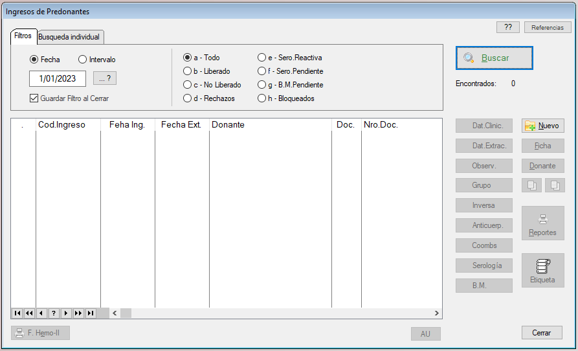Open the date picker '... ?' button
The image size is (578, 351).
[105, 78]
